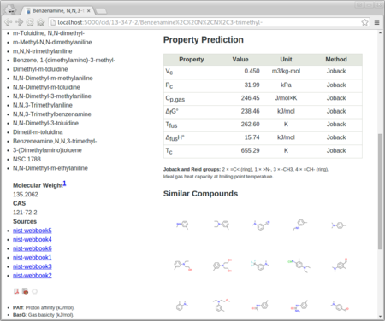
Task: Open the second-row compound with green Cl
Action: click(x=299, y=266)
